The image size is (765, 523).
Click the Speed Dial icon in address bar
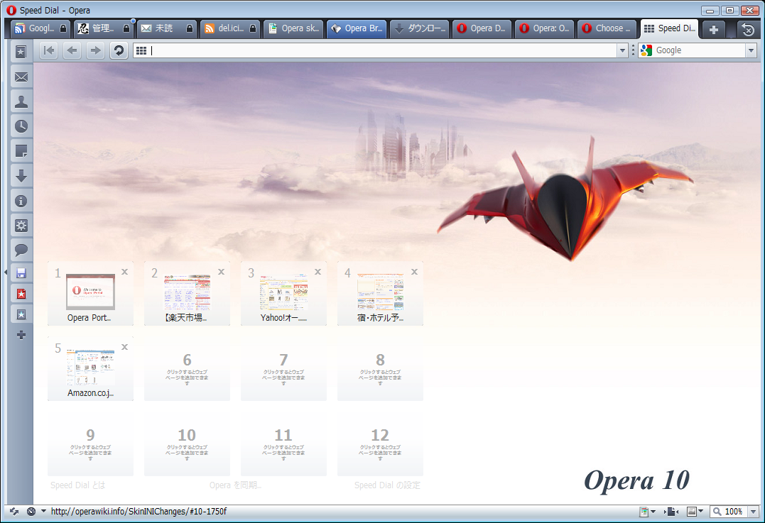[141, 50]
